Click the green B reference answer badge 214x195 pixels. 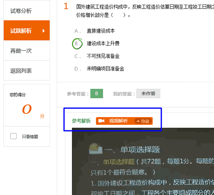(x=97, y=94)
